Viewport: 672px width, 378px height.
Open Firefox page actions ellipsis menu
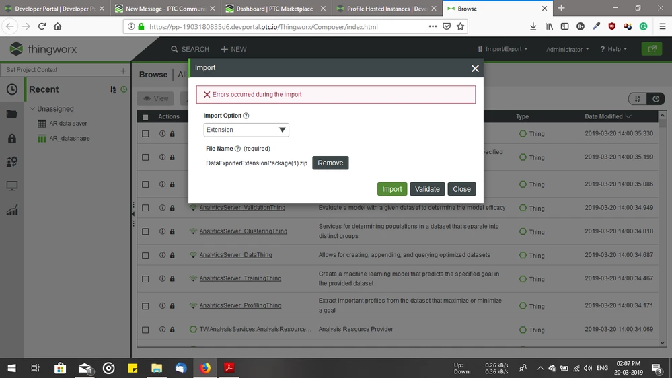coord(433,27)
